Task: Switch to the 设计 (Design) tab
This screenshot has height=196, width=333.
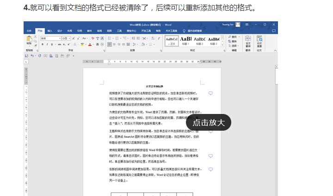Action: point(60,31)
